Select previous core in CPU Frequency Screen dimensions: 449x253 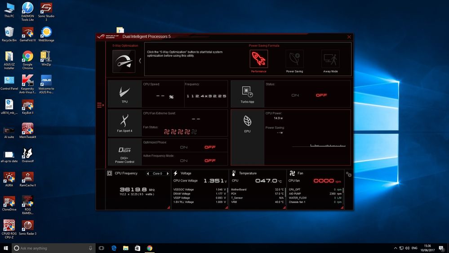[148, 173]
